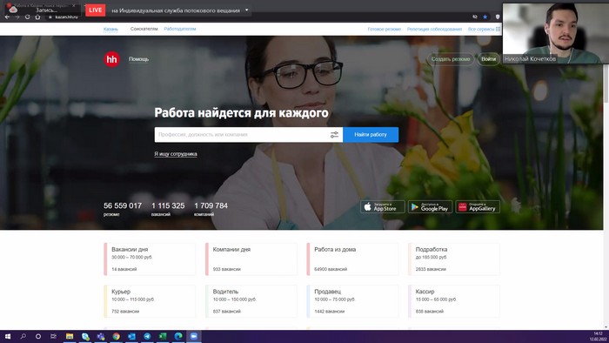Expand the Все сервисы grid menu
This screenshot has height=343, width=609.
pos(485,29)
